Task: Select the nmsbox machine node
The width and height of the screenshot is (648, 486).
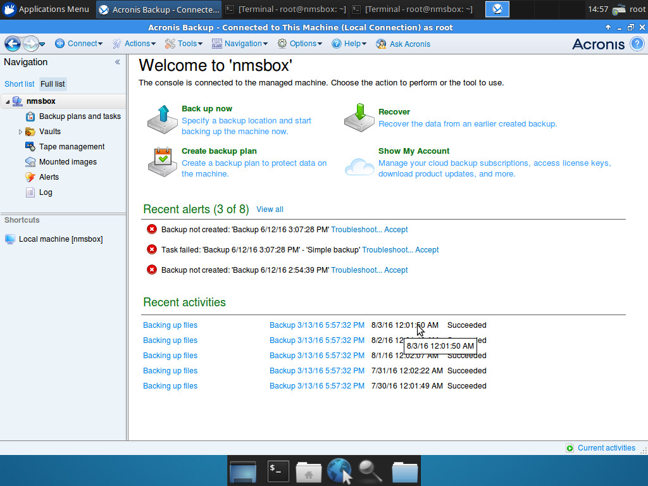Action: tap(40, 101)
